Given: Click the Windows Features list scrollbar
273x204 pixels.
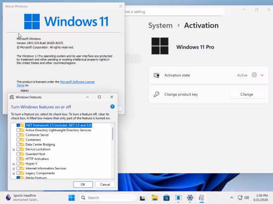Looking at the screenshot, I should [x=113, y=134].
